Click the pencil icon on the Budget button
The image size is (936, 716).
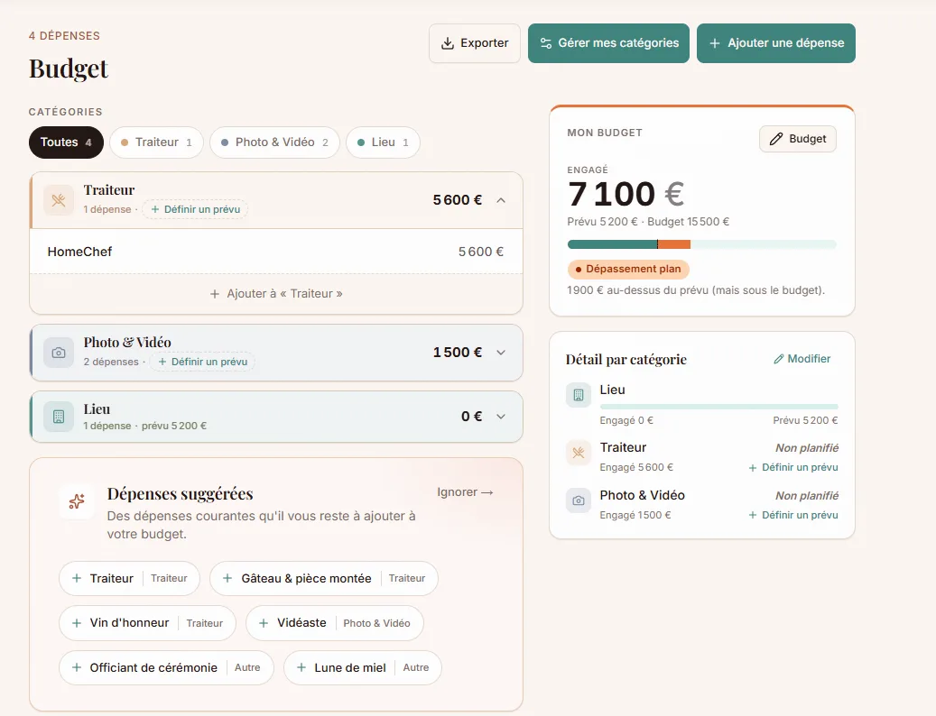(x=776, y=139)
